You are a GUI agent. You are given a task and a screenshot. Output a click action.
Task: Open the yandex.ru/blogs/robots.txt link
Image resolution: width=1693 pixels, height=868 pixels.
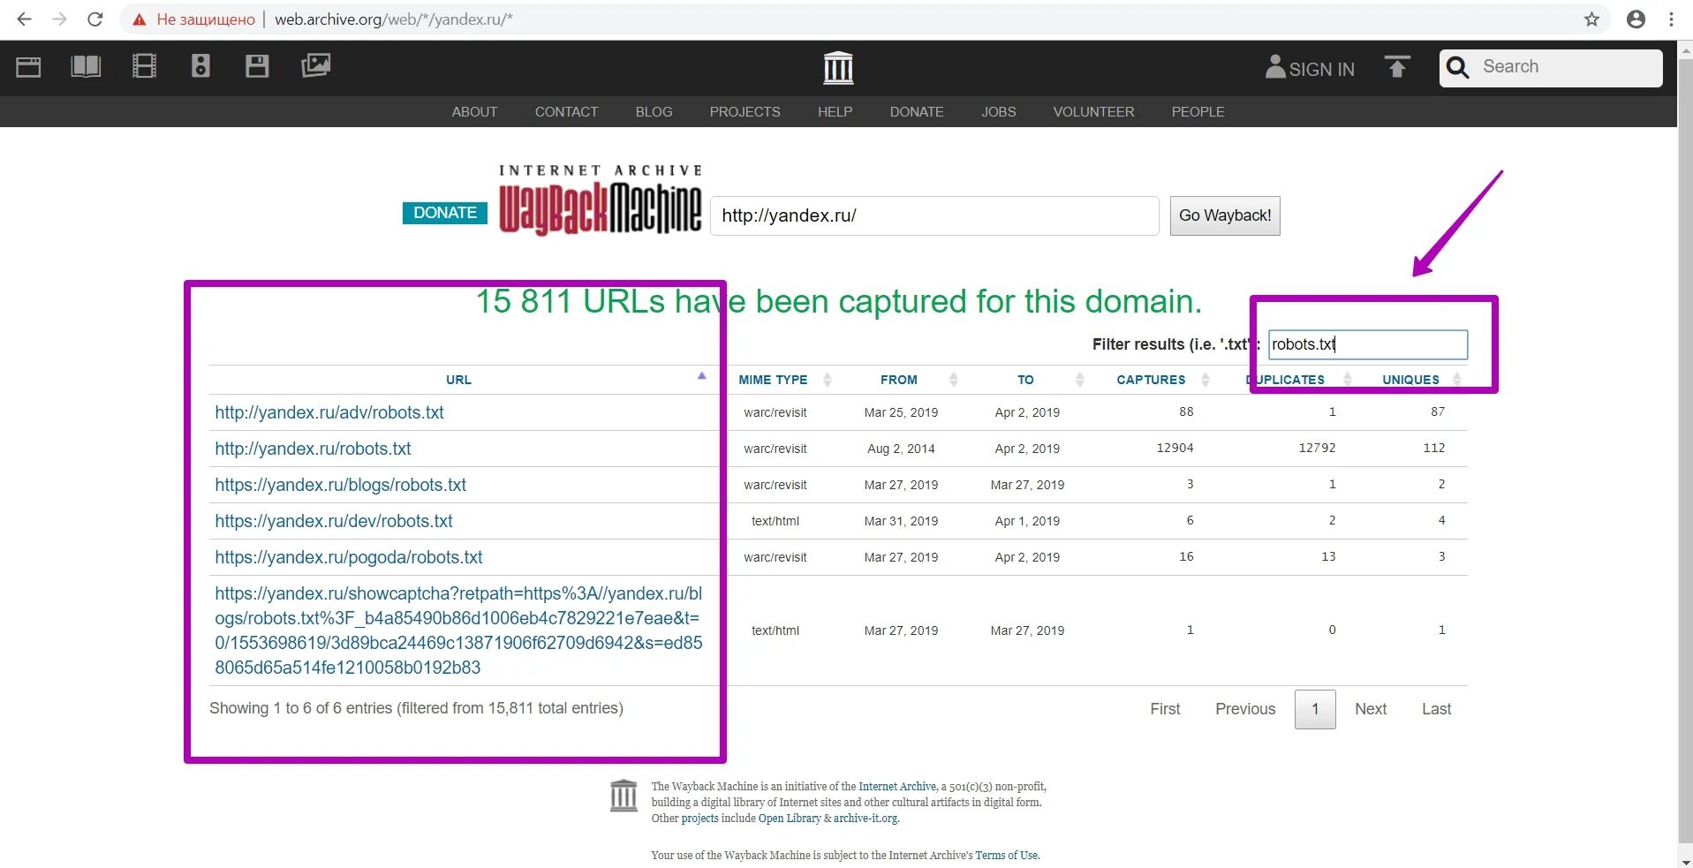pos(340,485)
